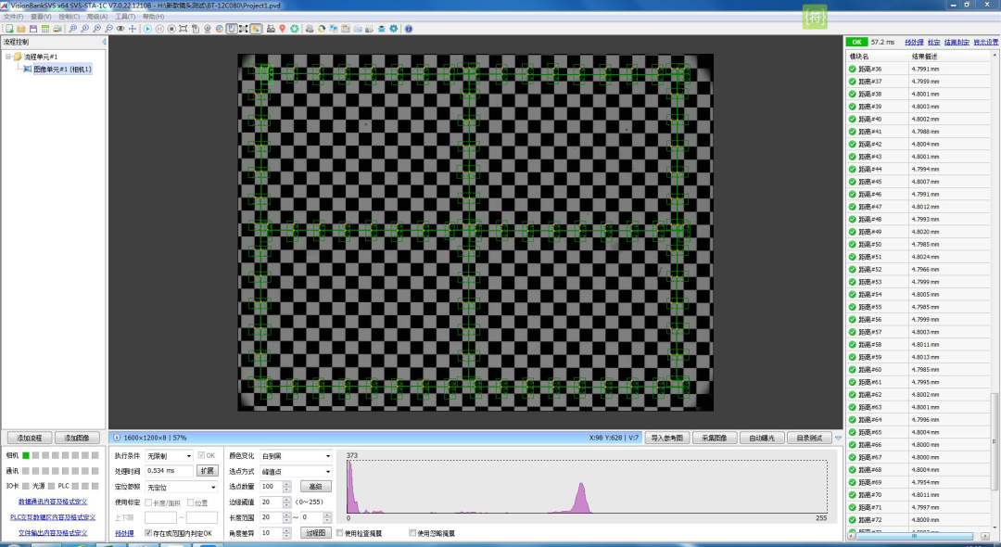Open 数据通讯内容及格式定义 link
This screenshot has height=547, width=1001.
coord(53,502)
